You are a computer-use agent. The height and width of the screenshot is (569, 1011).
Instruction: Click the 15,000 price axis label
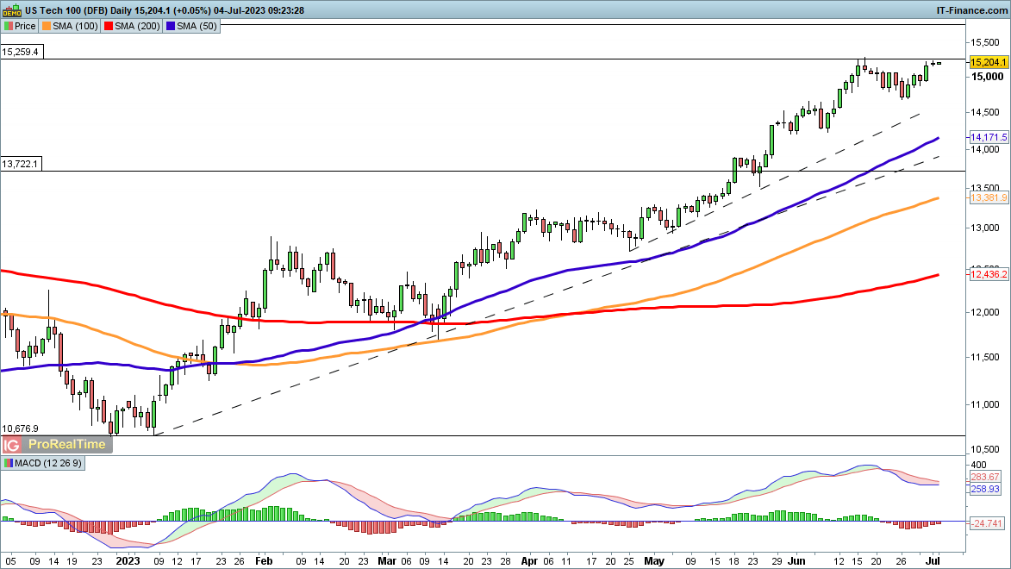(987, 77)
